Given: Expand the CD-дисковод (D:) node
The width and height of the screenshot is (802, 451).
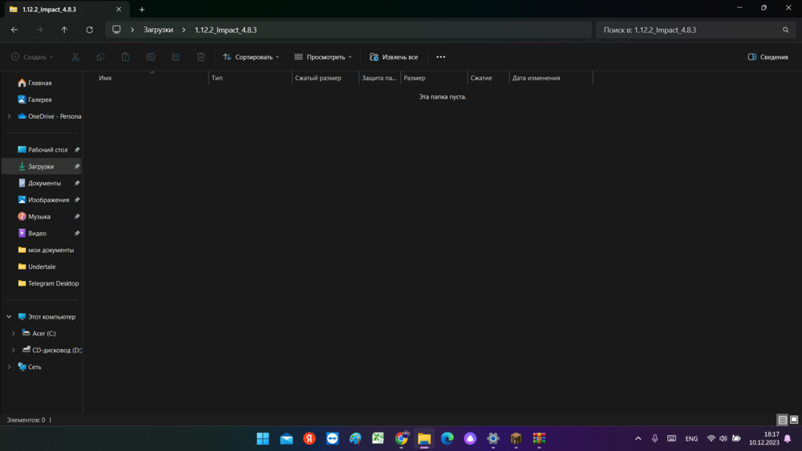Looking at the screenshot, I should coord(14,350).
